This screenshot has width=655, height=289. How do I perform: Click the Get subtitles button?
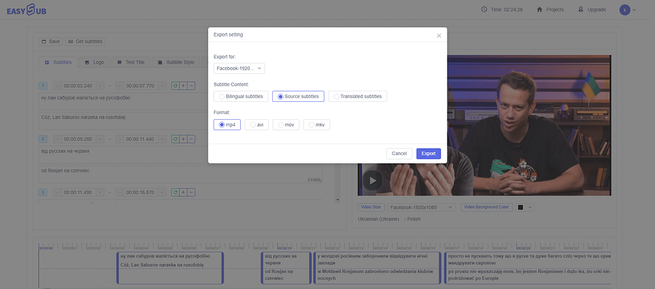pyautogui.click(x=85, y=42)
